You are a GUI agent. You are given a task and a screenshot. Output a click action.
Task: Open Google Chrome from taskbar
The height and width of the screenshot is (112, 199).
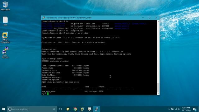[x=75, y=109]
